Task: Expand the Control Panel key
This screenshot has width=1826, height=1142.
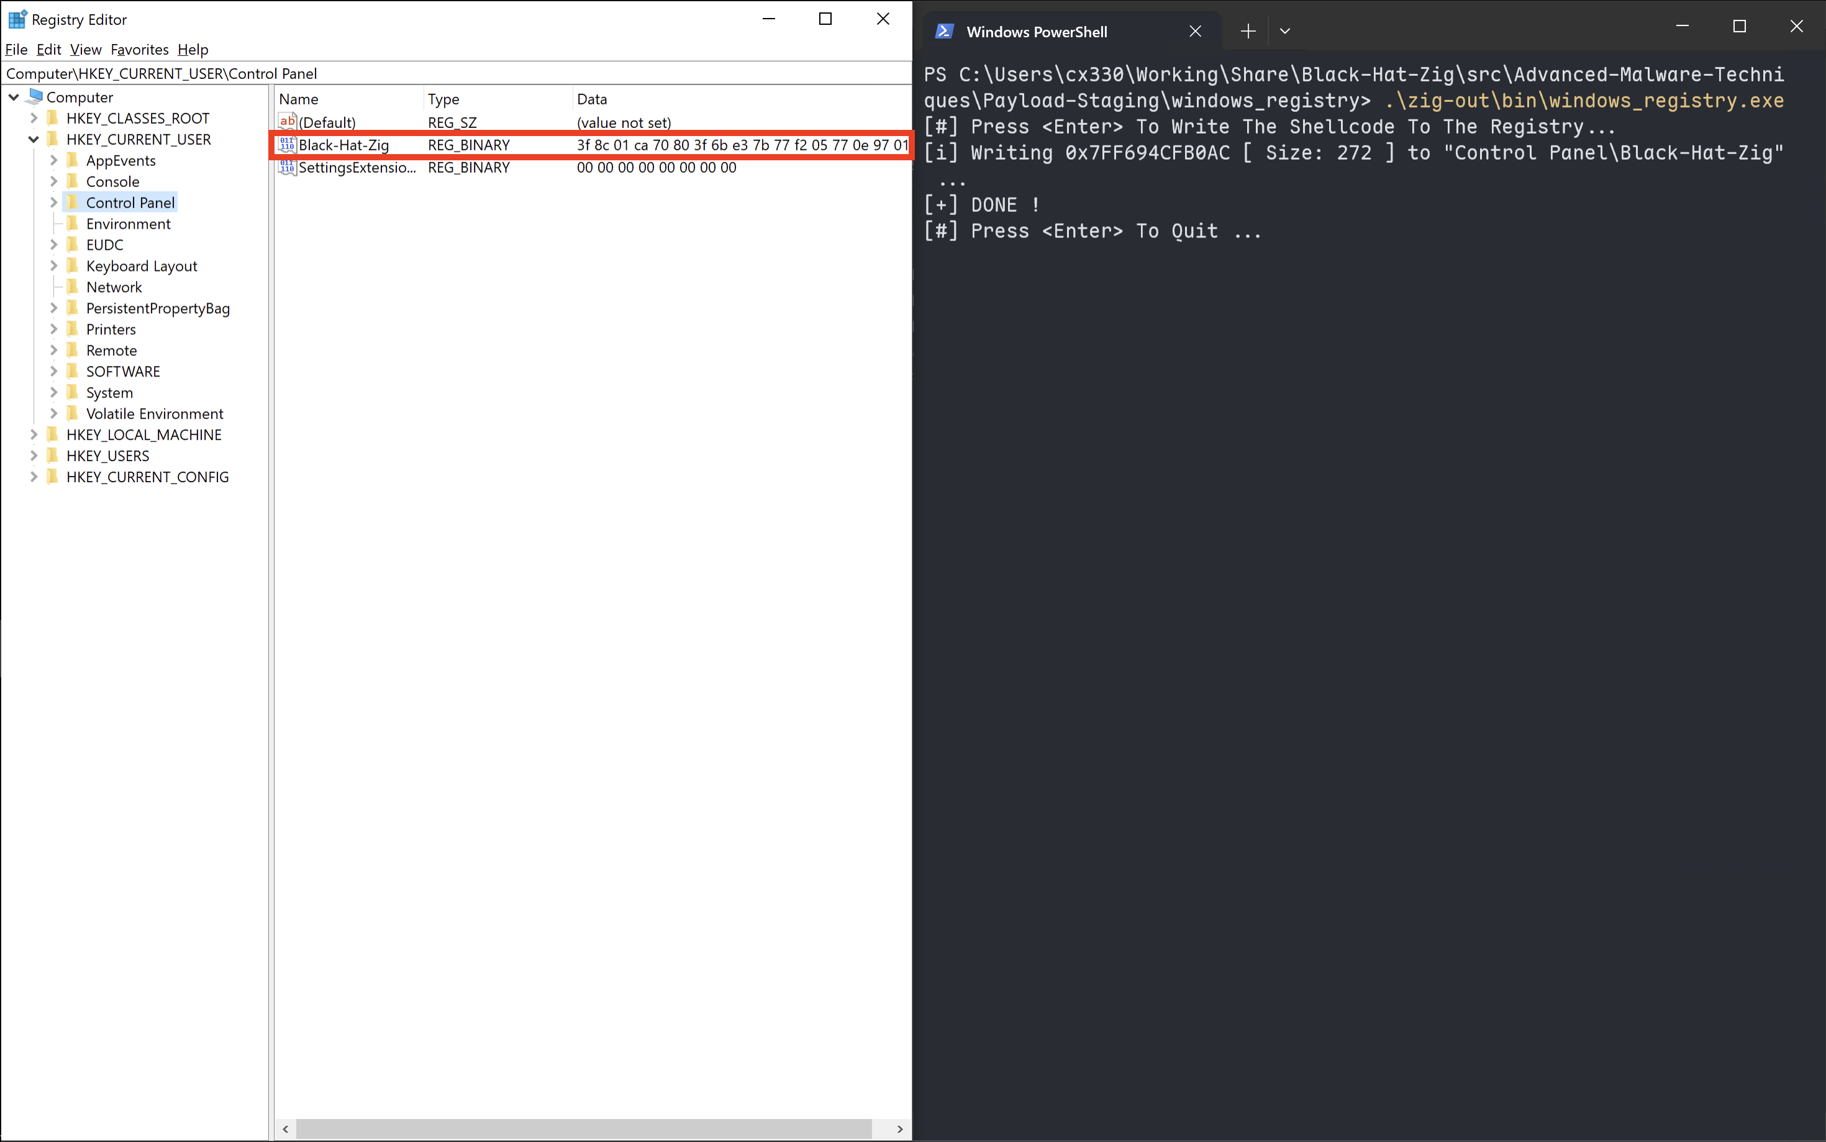Action: point(53,203)
